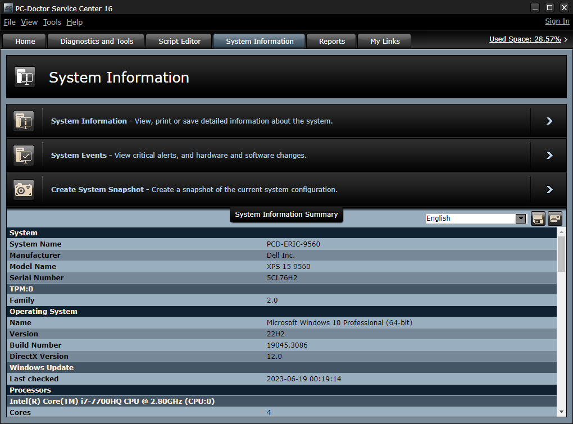Open the System Events row arrow

pos(549,155)
